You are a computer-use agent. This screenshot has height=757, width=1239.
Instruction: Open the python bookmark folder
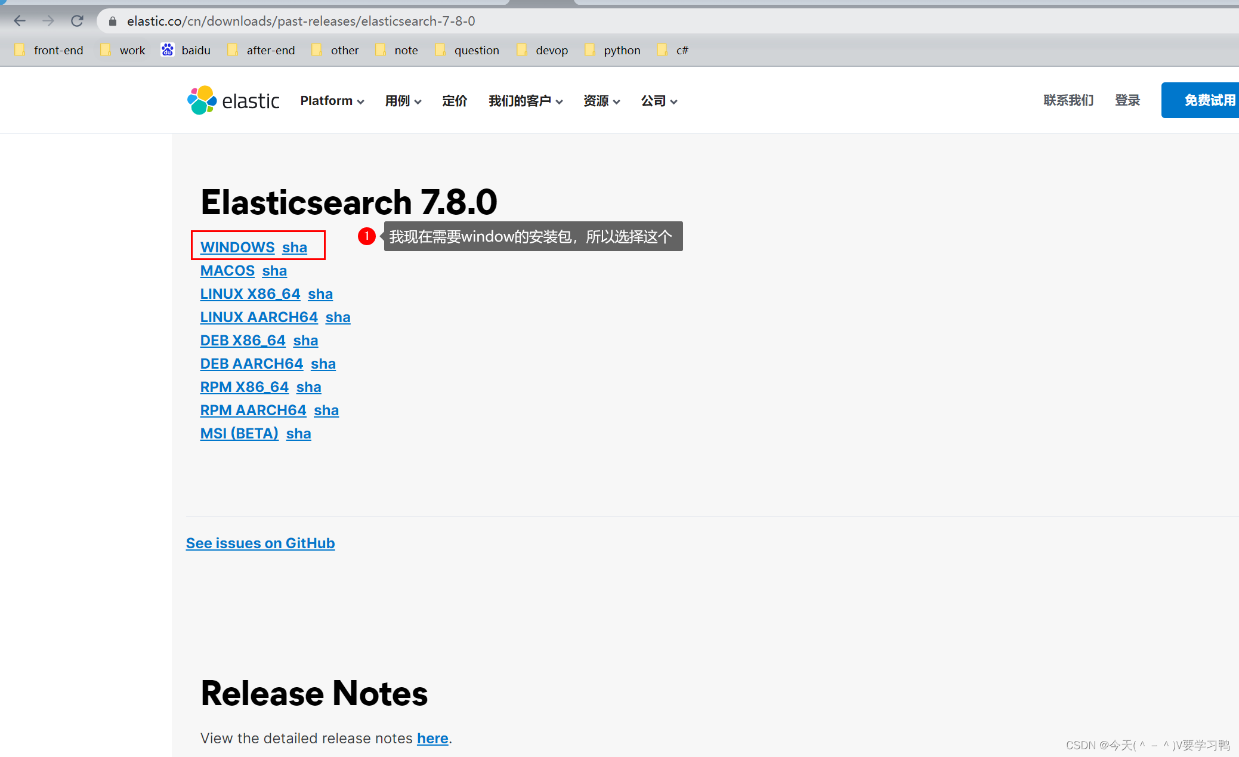[613, 50]
